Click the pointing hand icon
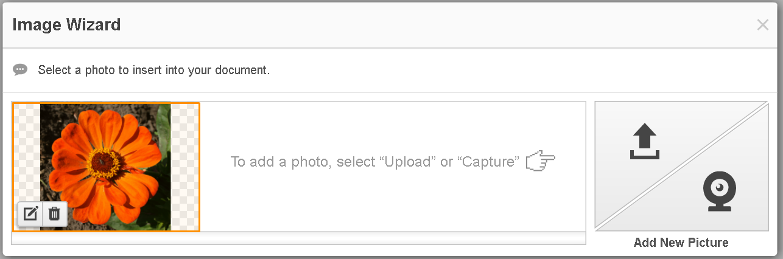 pos(541,162)
